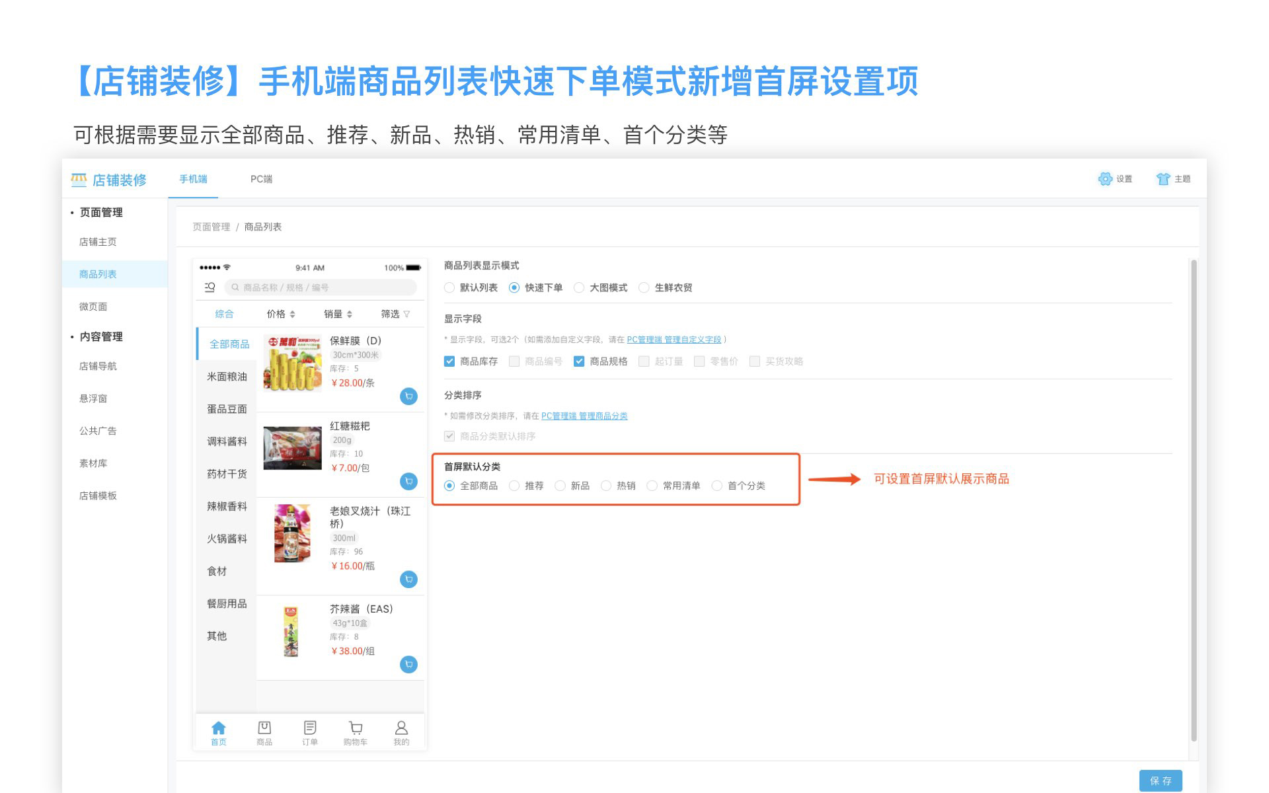Tap the 订单 icon in phone preview
Screen dimensions: 1269x793
point(310,728)
